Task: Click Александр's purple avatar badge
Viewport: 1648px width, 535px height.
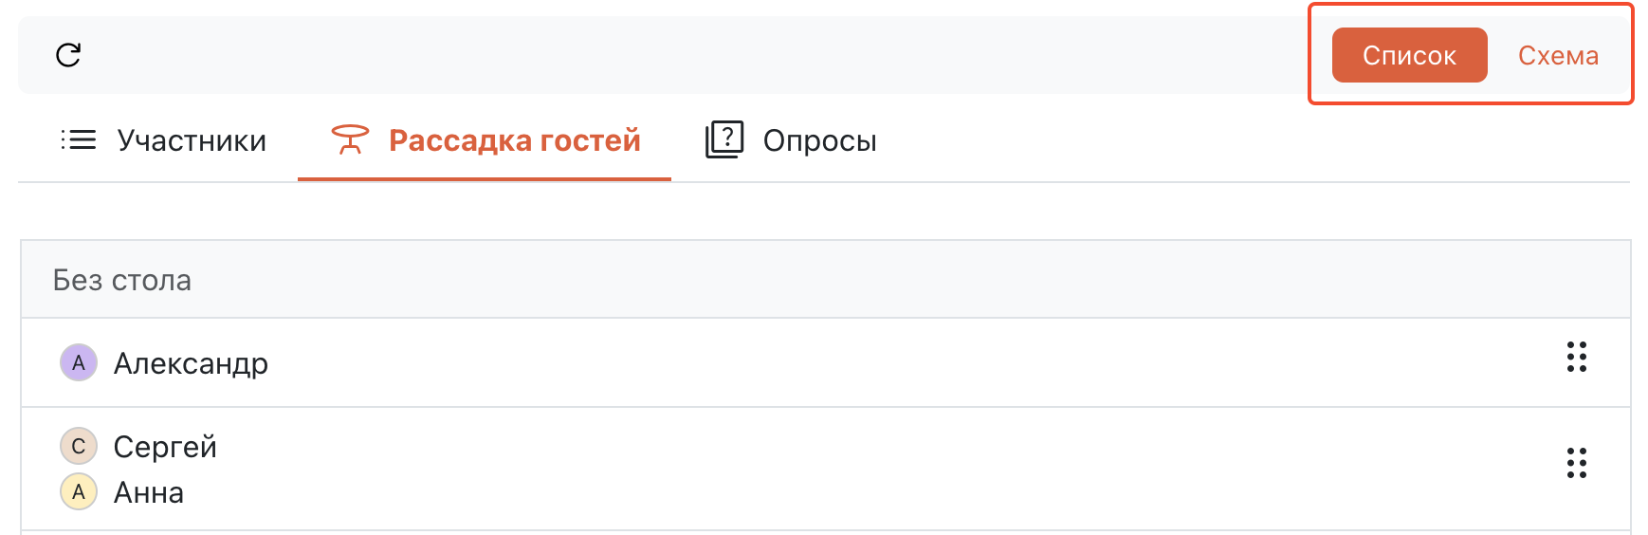Action: pyautogui.click(x=79, y=362)
